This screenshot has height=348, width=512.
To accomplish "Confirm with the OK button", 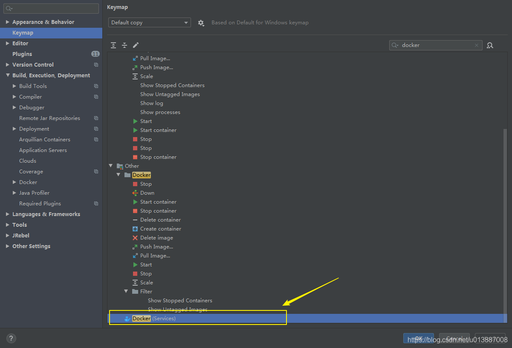I will tap(419, 339).
